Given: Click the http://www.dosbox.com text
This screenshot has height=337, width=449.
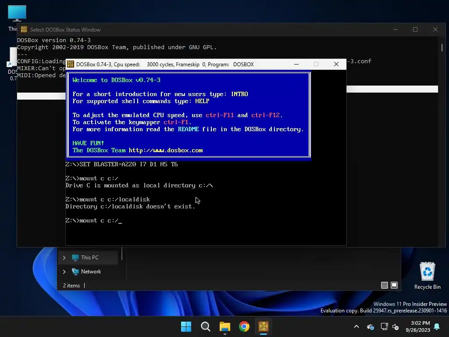Looking at the screenshot, I should [165, 151].
